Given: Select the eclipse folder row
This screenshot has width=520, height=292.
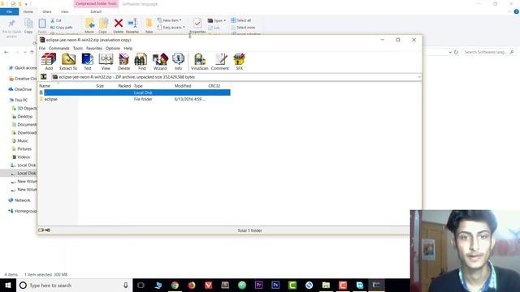Looking at the screenshot, I should [x=135, y=99].
